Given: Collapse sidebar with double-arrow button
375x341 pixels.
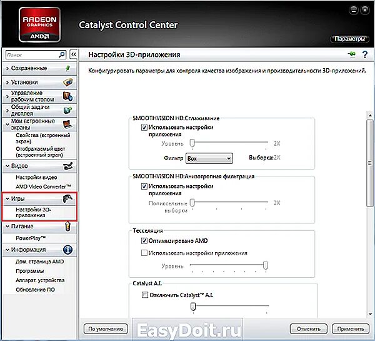Looking at the screenshot, I should [74, 54].
